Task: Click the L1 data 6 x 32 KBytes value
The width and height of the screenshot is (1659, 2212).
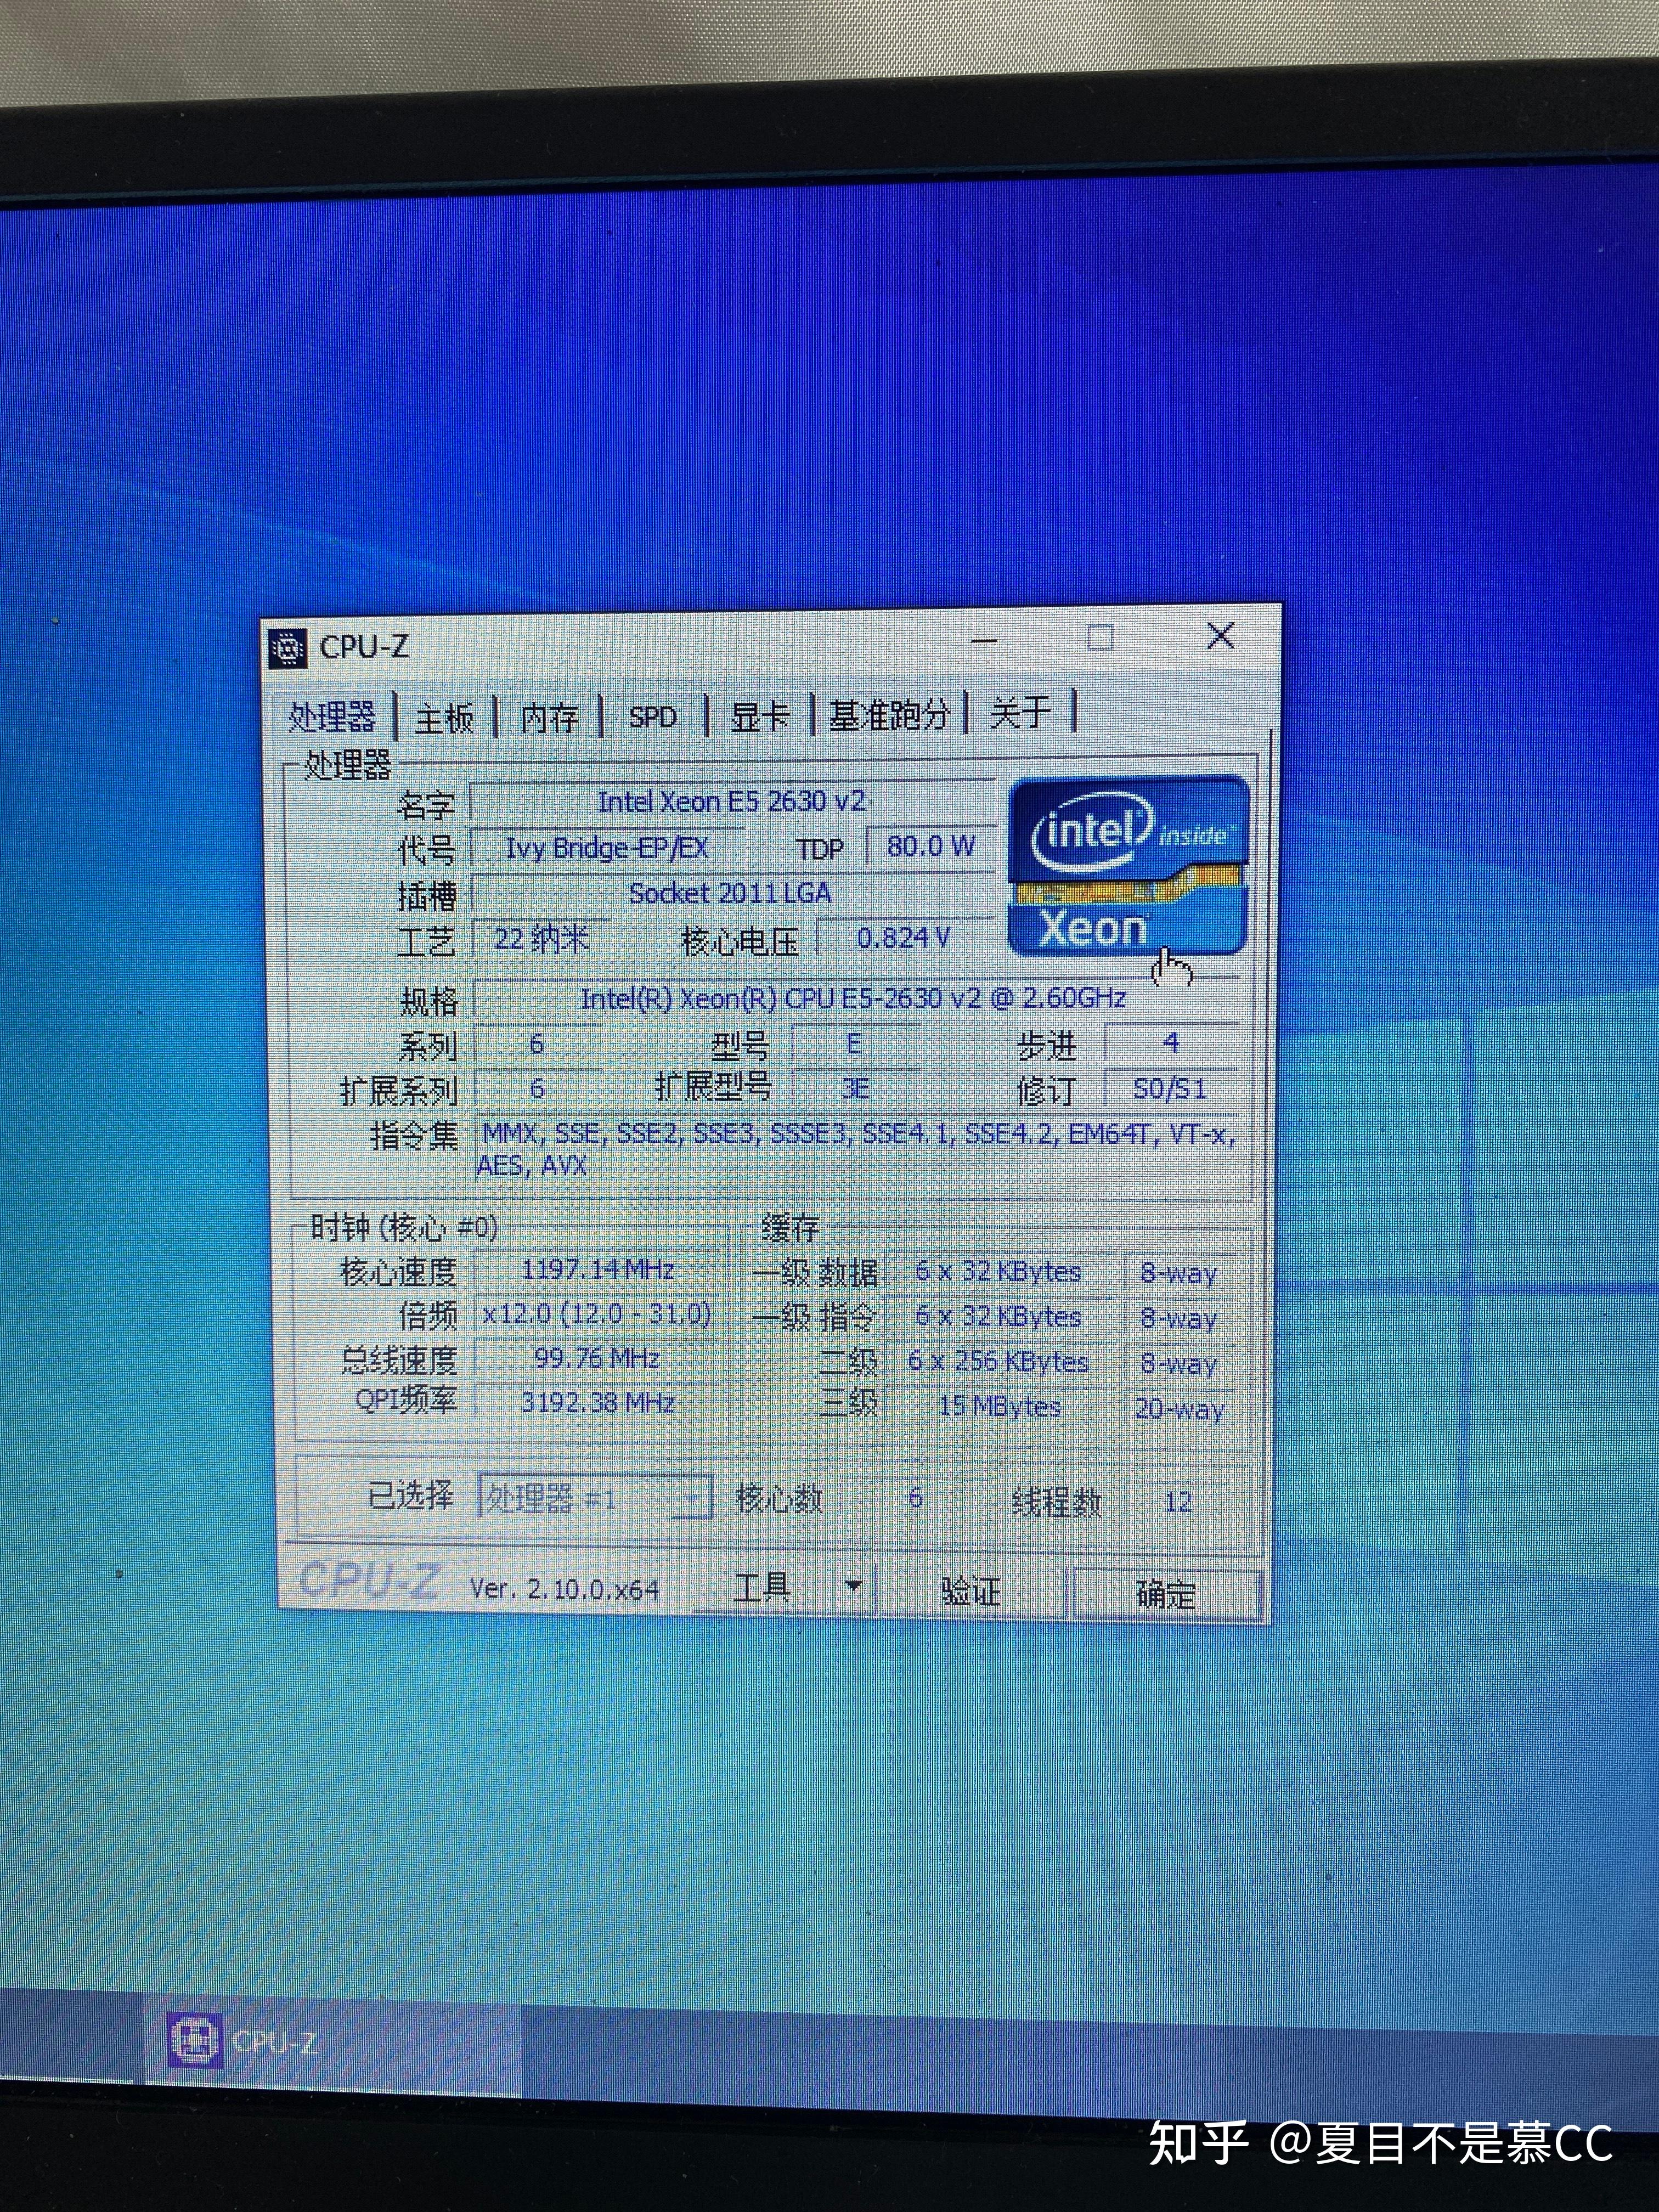Action: click(x=998, y=1272)
